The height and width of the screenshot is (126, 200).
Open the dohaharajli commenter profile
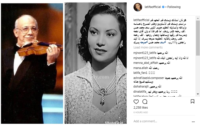coord(141,87)
